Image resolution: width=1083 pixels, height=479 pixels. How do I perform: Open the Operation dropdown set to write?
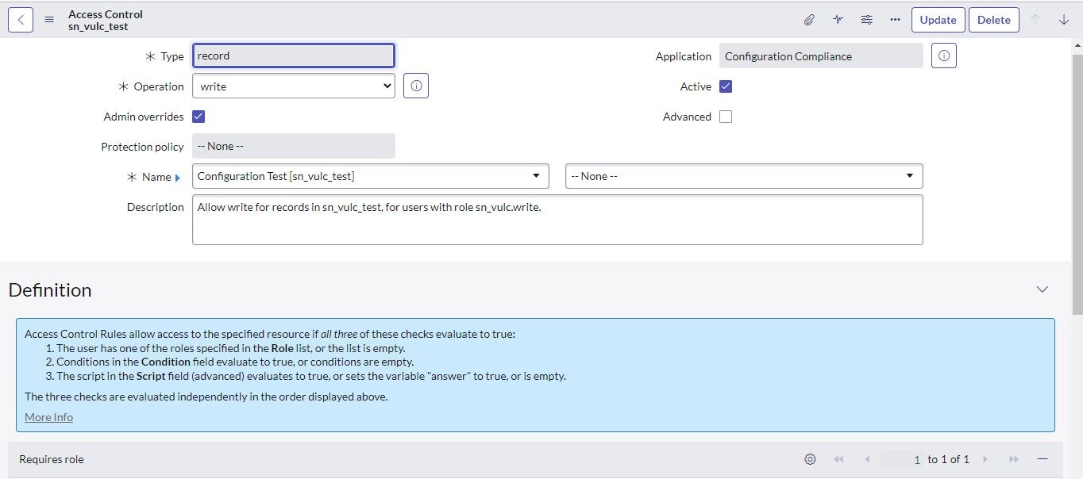tap(293, 86)
